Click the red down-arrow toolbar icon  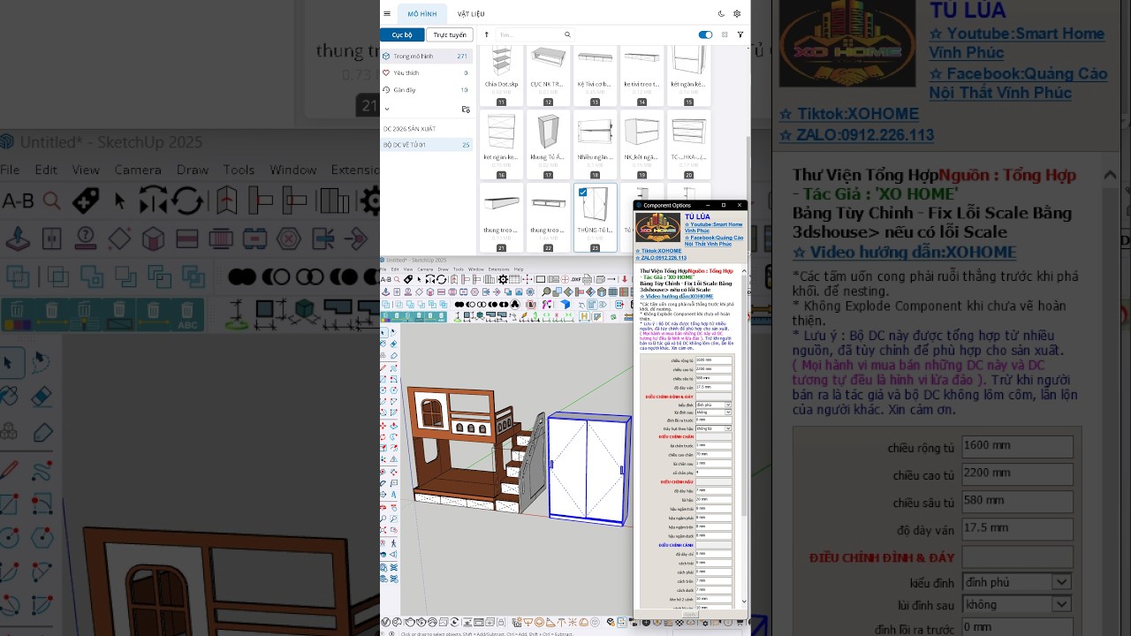point(625,279)
